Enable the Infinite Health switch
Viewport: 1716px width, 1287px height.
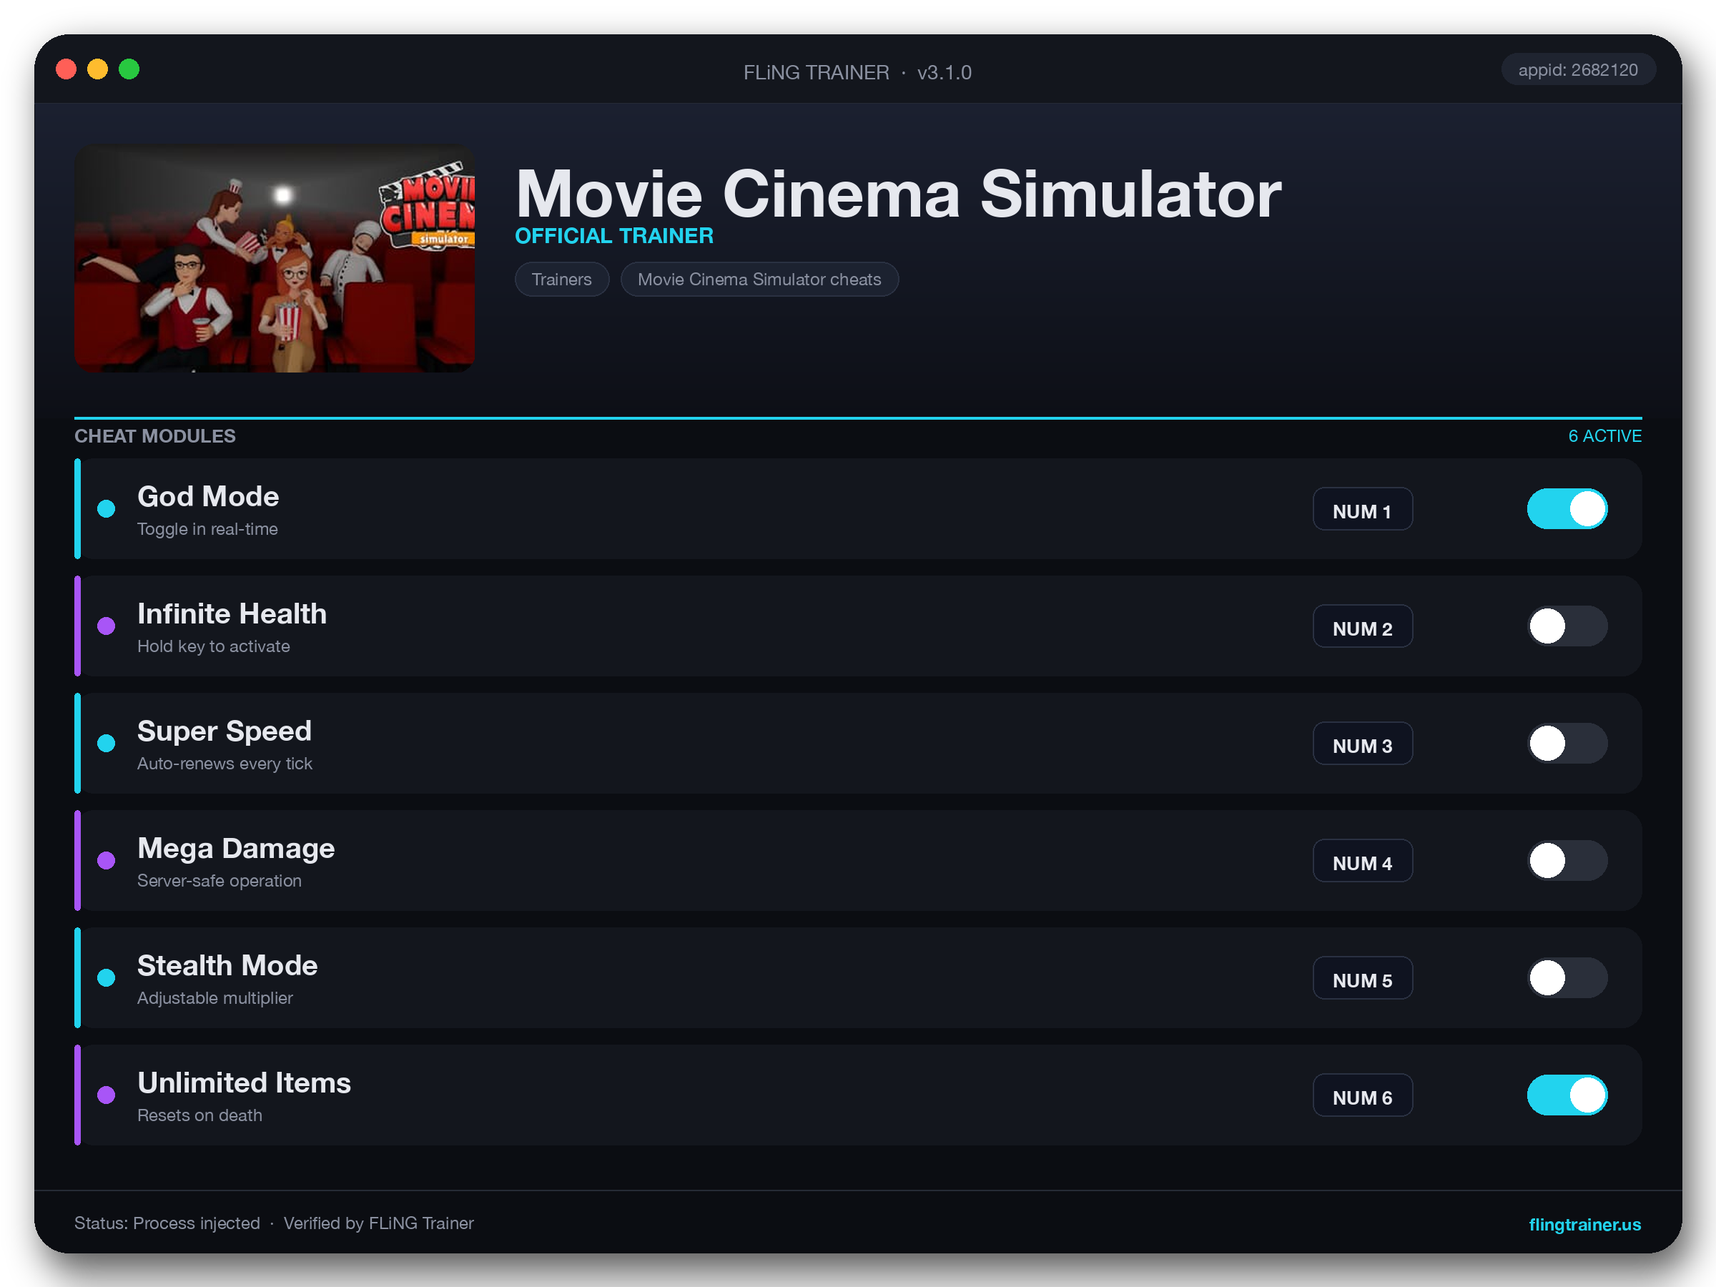[x=1567, y=626]
